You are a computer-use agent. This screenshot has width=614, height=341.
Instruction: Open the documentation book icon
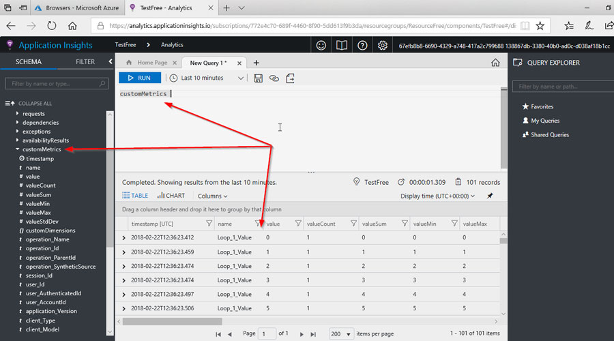[x=342, y=46]
